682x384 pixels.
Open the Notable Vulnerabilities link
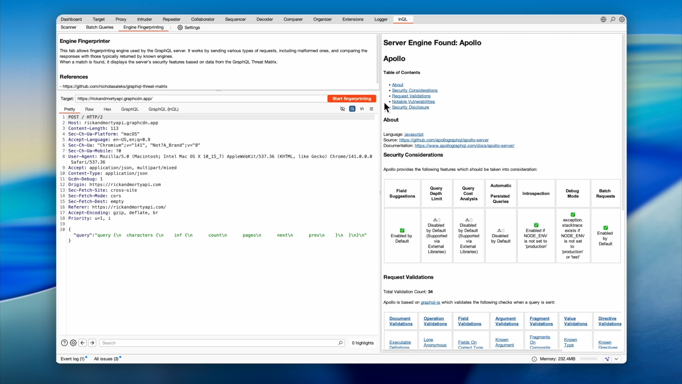(413, 102)
